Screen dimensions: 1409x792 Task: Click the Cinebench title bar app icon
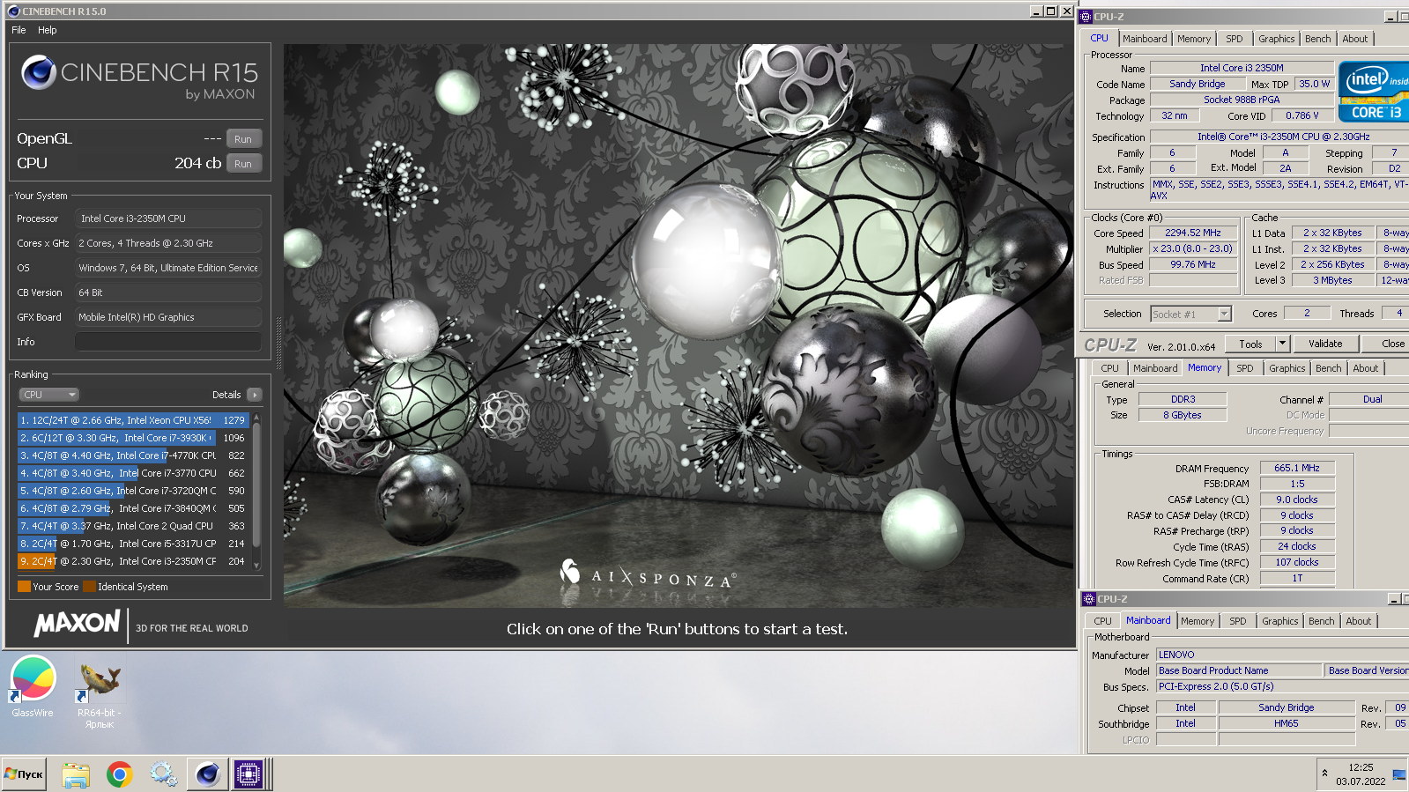13,11
